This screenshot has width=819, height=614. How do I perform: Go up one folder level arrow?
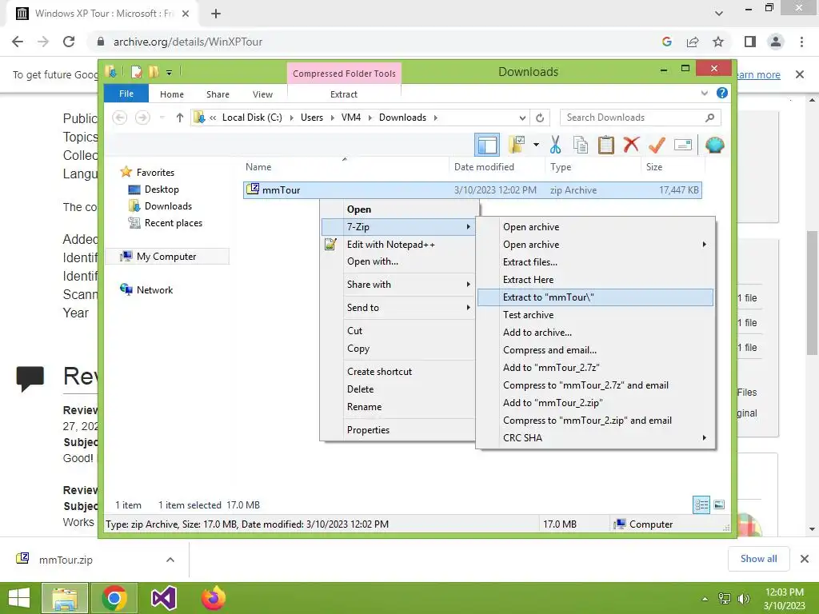(x=180, y=118)
